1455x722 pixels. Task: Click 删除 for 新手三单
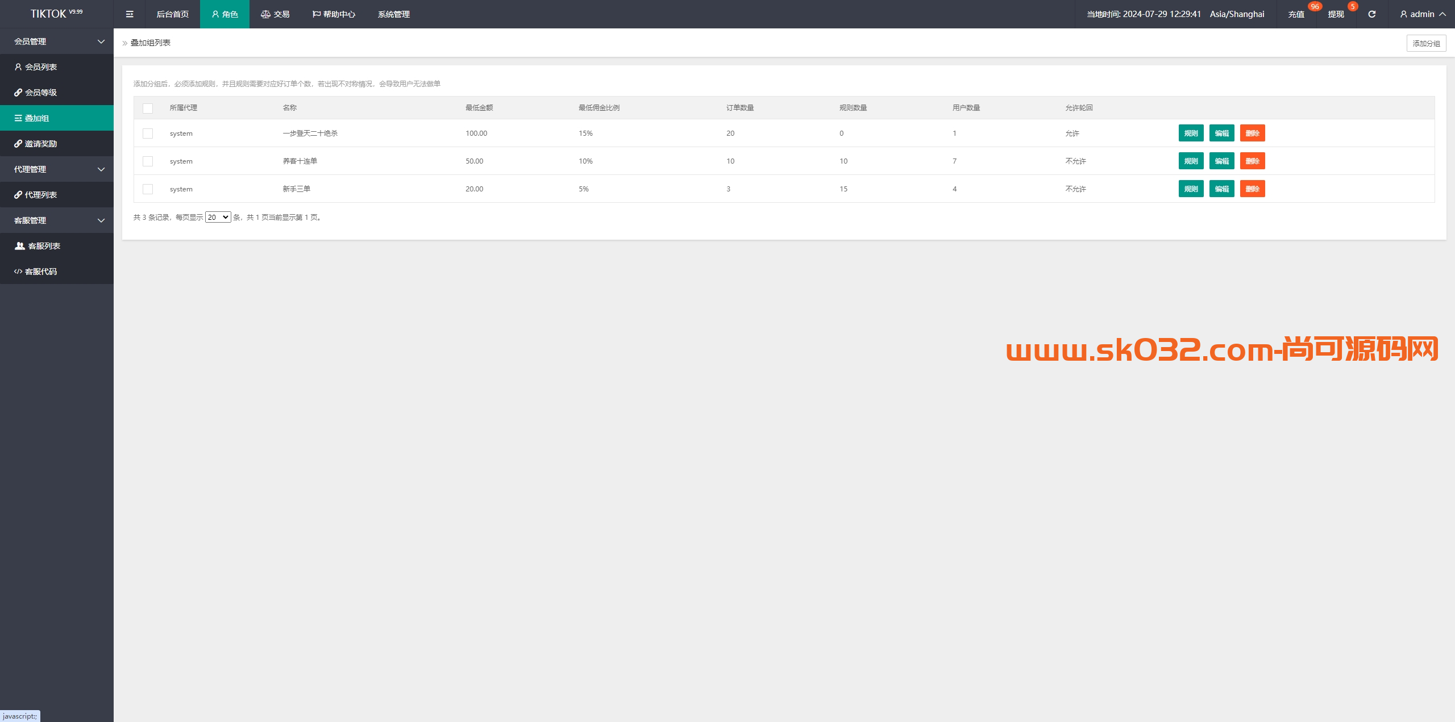1252,189
